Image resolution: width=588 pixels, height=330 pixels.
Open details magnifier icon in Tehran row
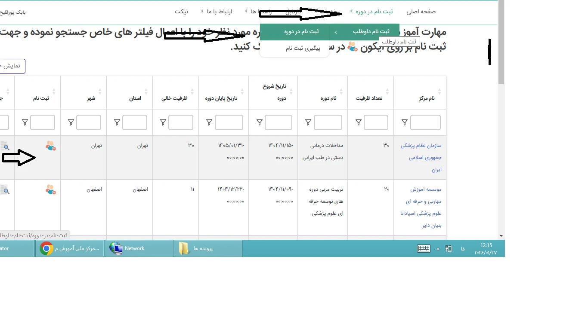point(4,146)
